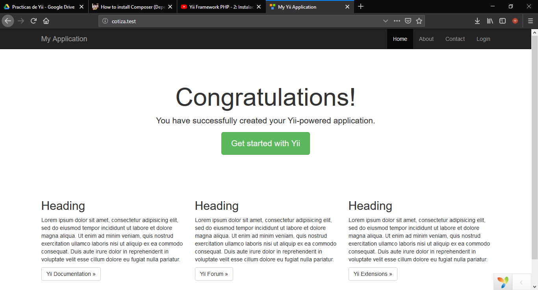The image size is (538, 290).
Task: Open the address bar history dropdown
Action: (386, 21)
